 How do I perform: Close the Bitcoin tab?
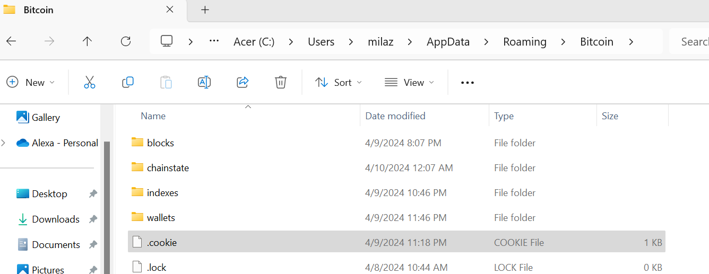click(170, 10)
